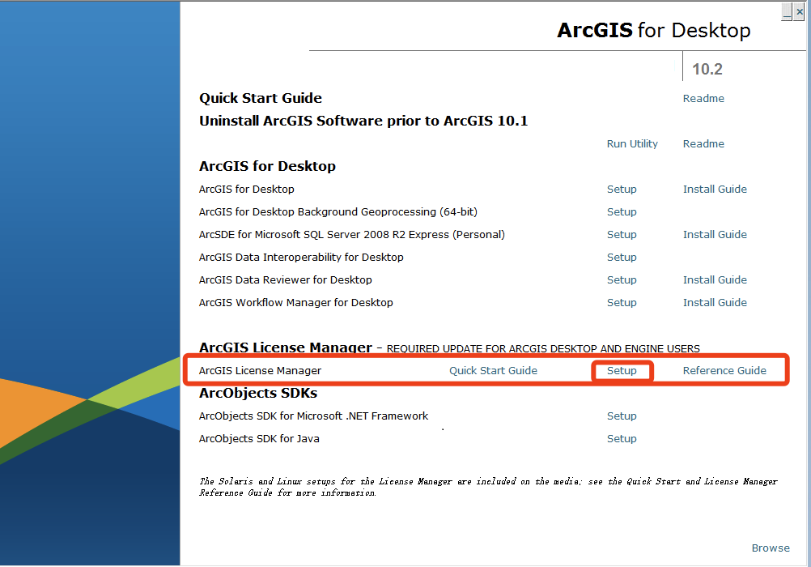Open License Manager Reference Guide
Image resolution: width=811 pixels, height=567 pixels.
coord(724,371)
